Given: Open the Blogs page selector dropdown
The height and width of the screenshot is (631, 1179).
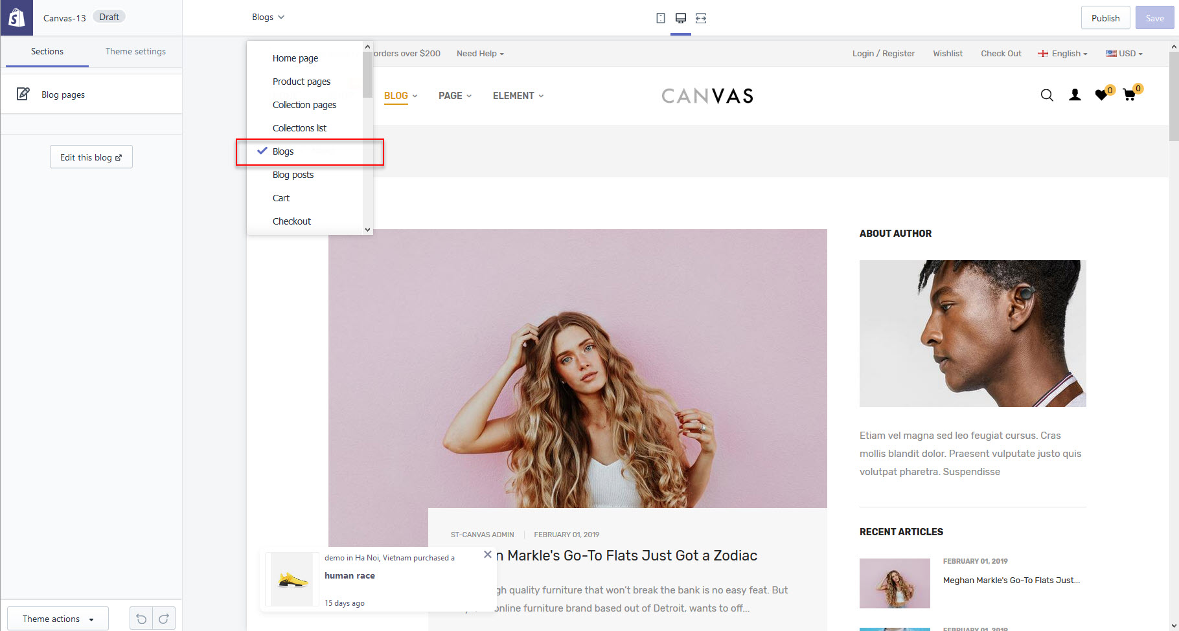Looking at the screenshot, I should pyautogui.click(x=268, y=17).
